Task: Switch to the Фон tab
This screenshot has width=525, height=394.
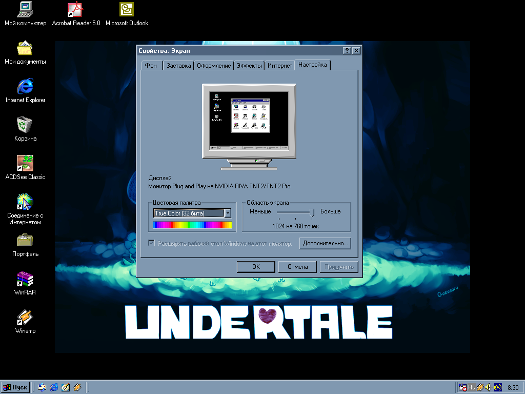Action: tap(152, 65)
